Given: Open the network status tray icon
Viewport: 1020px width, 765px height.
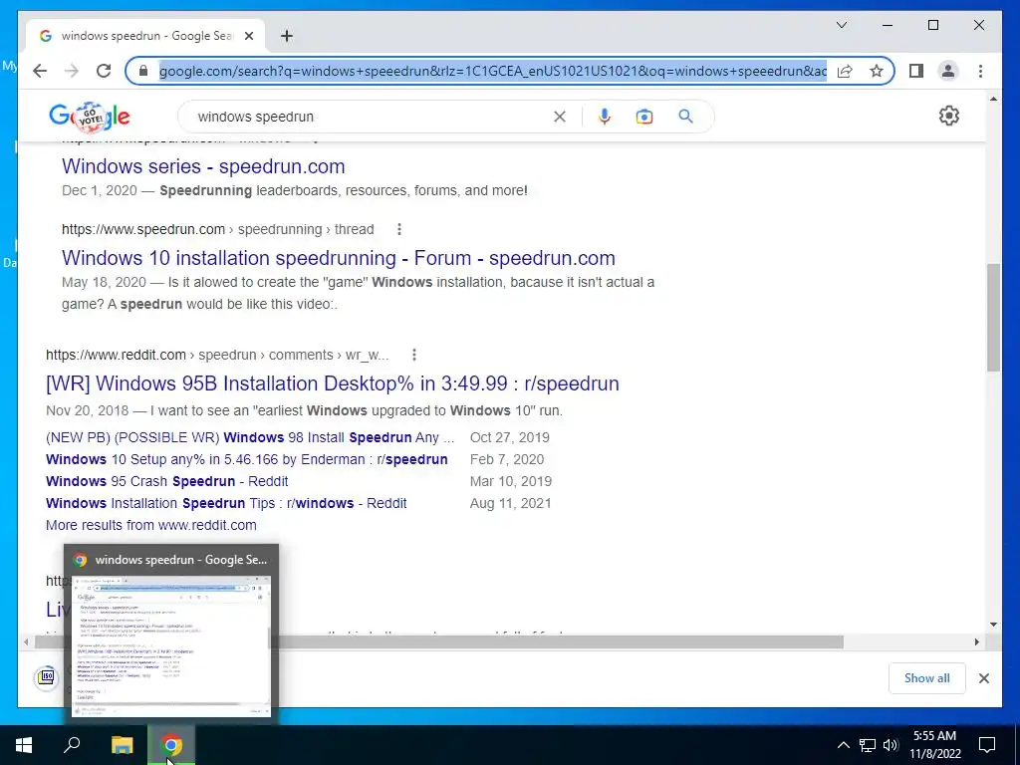Looking at the screenshot, I should click(x=868, y=745).
